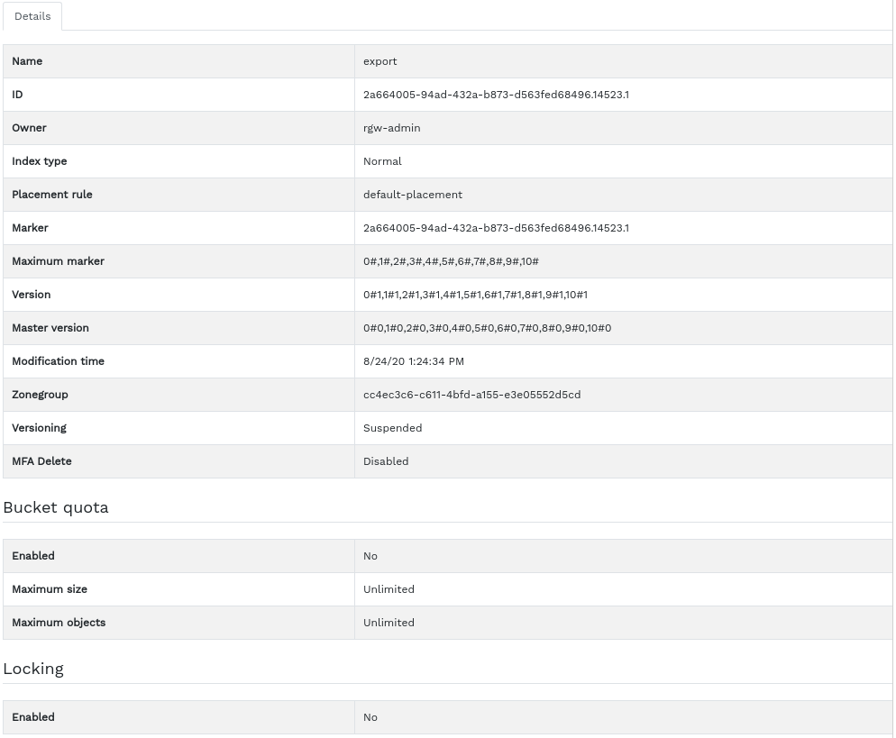
Task: Select the Maximum objects Unlimited value
Action: (x=389, y=623)
